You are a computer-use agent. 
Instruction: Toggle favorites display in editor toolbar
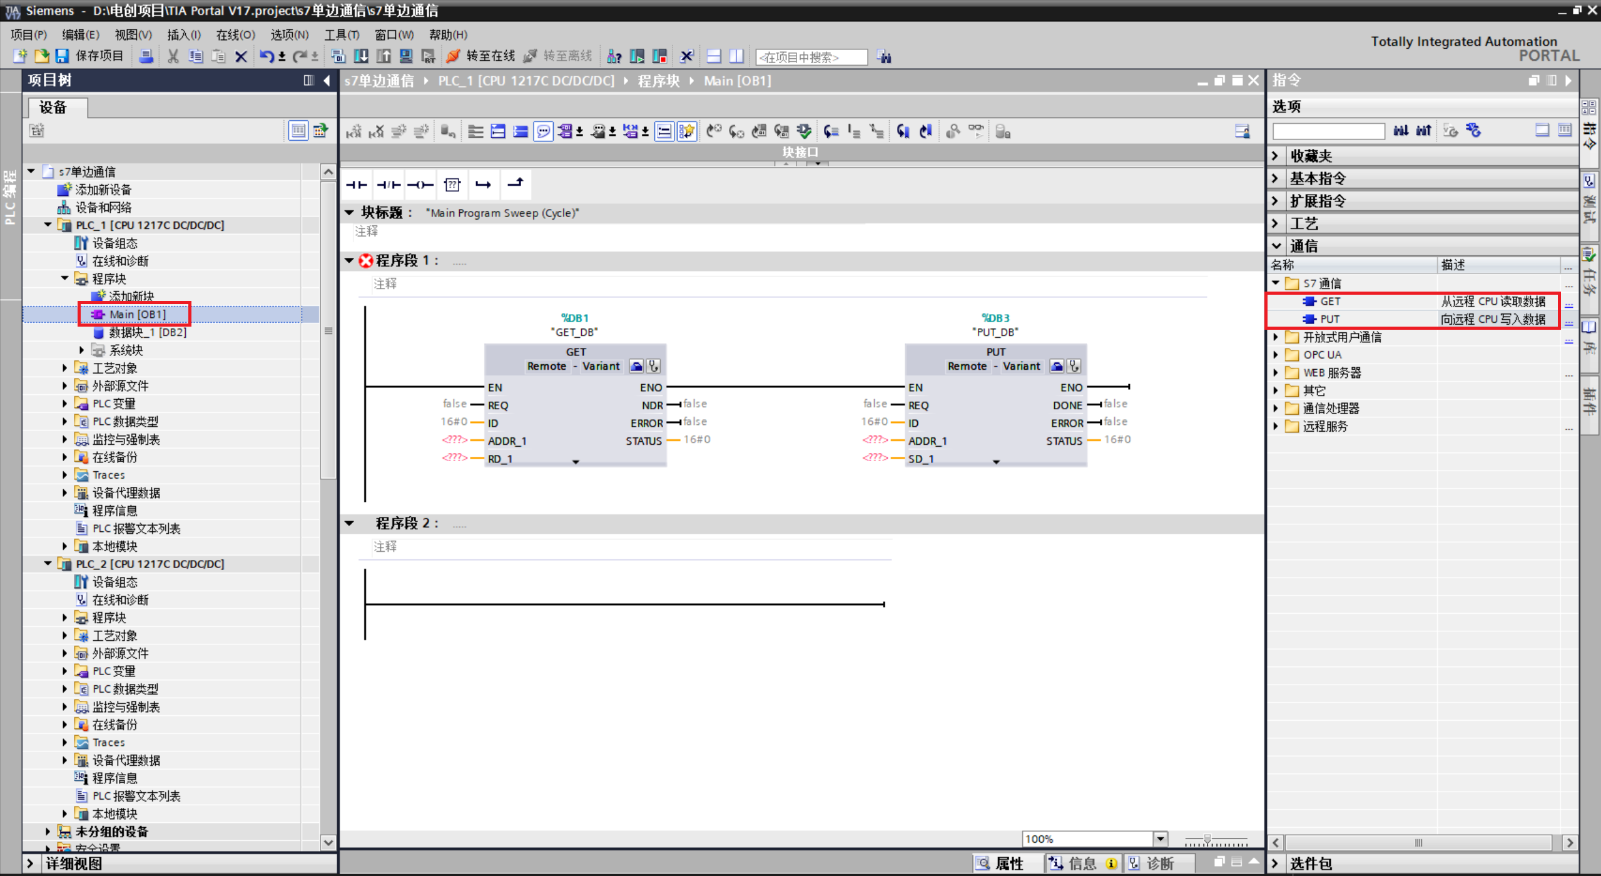687,131
